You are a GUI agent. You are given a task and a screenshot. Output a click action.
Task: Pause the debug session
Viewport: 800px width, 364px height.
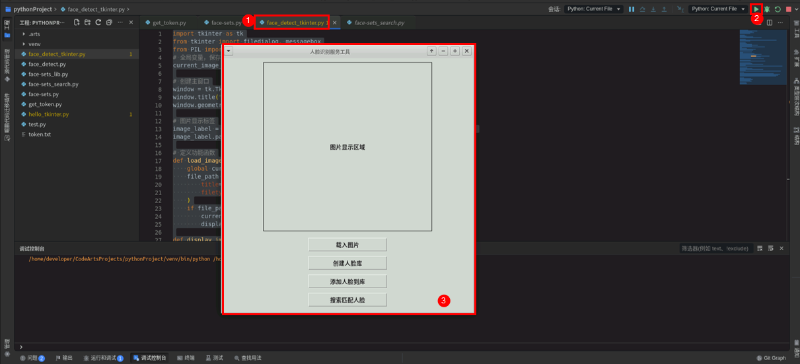point(632,9)
